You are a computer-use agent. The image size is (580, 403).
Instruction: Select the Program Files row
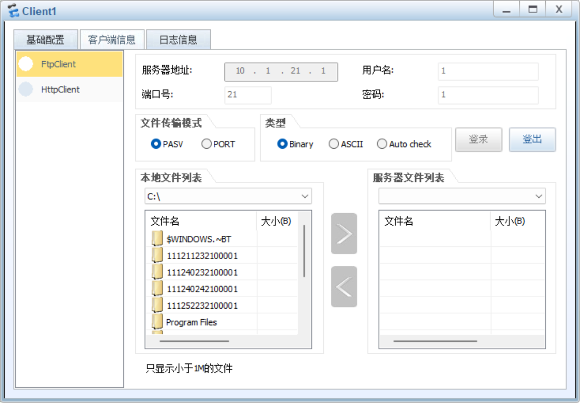pyautogui.click(x=222, y=322)
